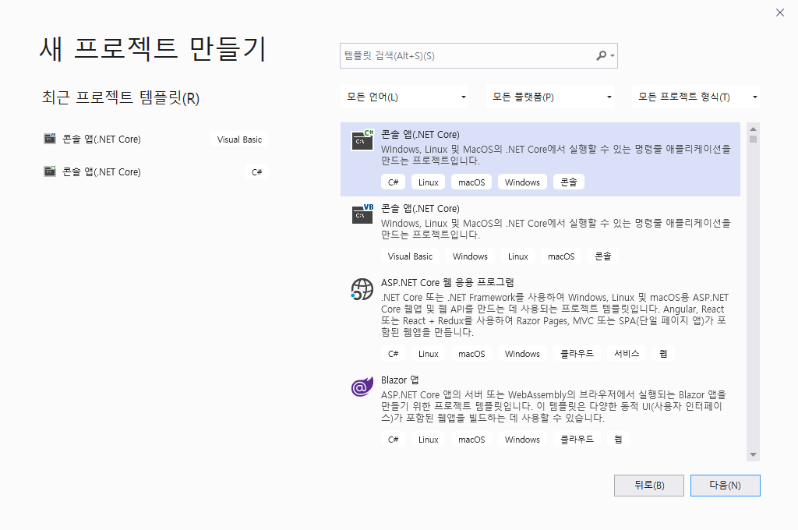Viewport: 798px width, 530px height.
Task: Open recent Visual Basic 콘솔 앱(.NET Core) entry
Action: tap(101, 139)
